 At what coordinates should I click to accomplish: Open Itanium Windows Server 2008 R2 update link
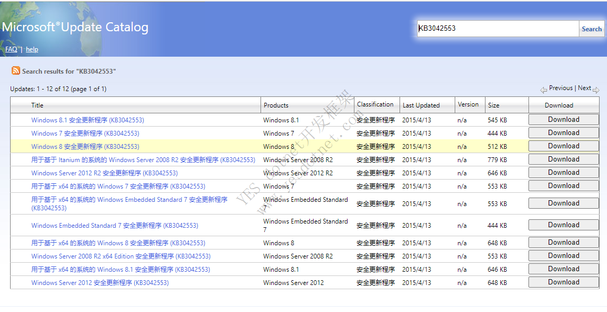[x=143, y=159]
